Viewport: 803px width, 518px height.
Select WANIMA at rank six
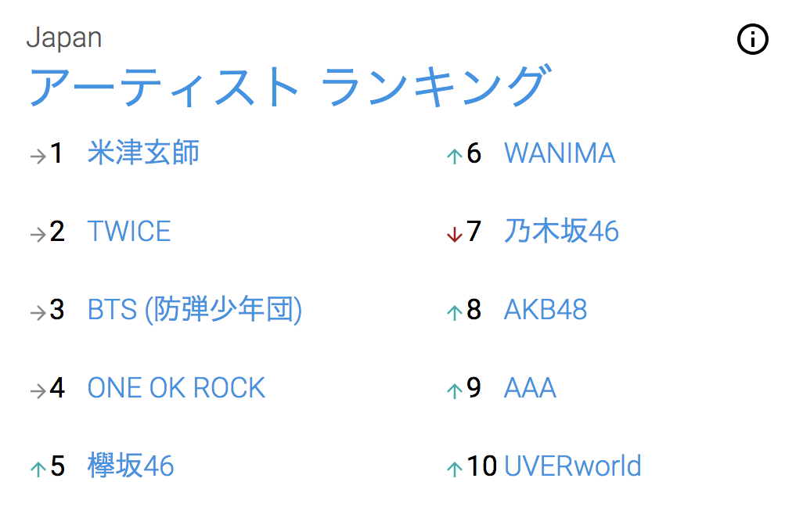click(560, 153)
